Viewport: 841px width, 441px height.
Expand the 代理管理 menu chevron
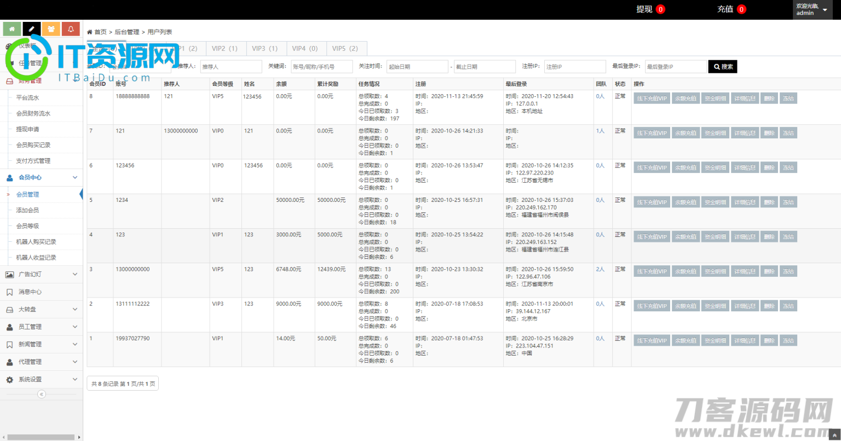tap(75, 362)
